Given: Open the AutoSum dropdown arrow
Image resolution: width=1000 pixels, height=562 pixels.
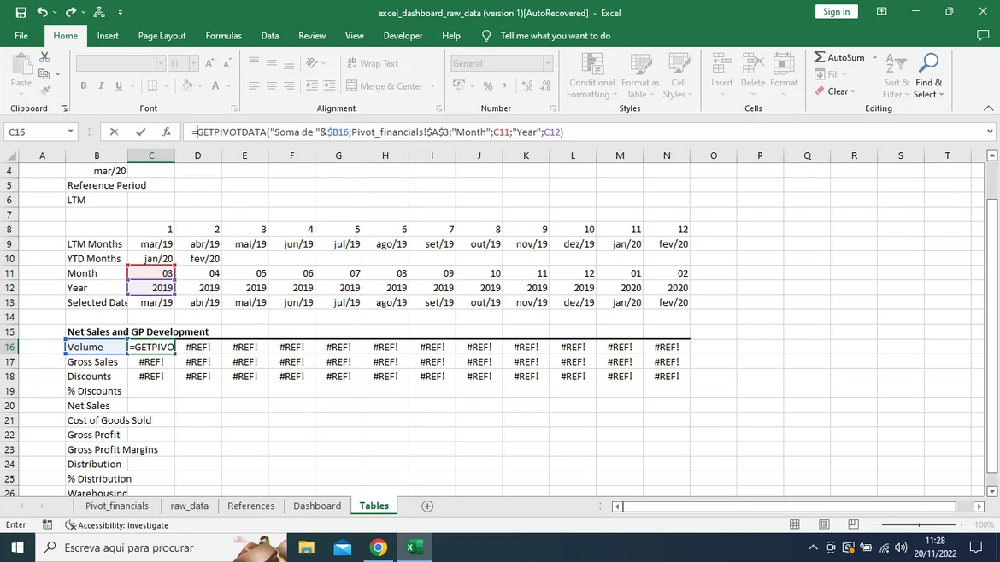Looking at the screenshot, I should pyautogui.click(x=874, y=57).
